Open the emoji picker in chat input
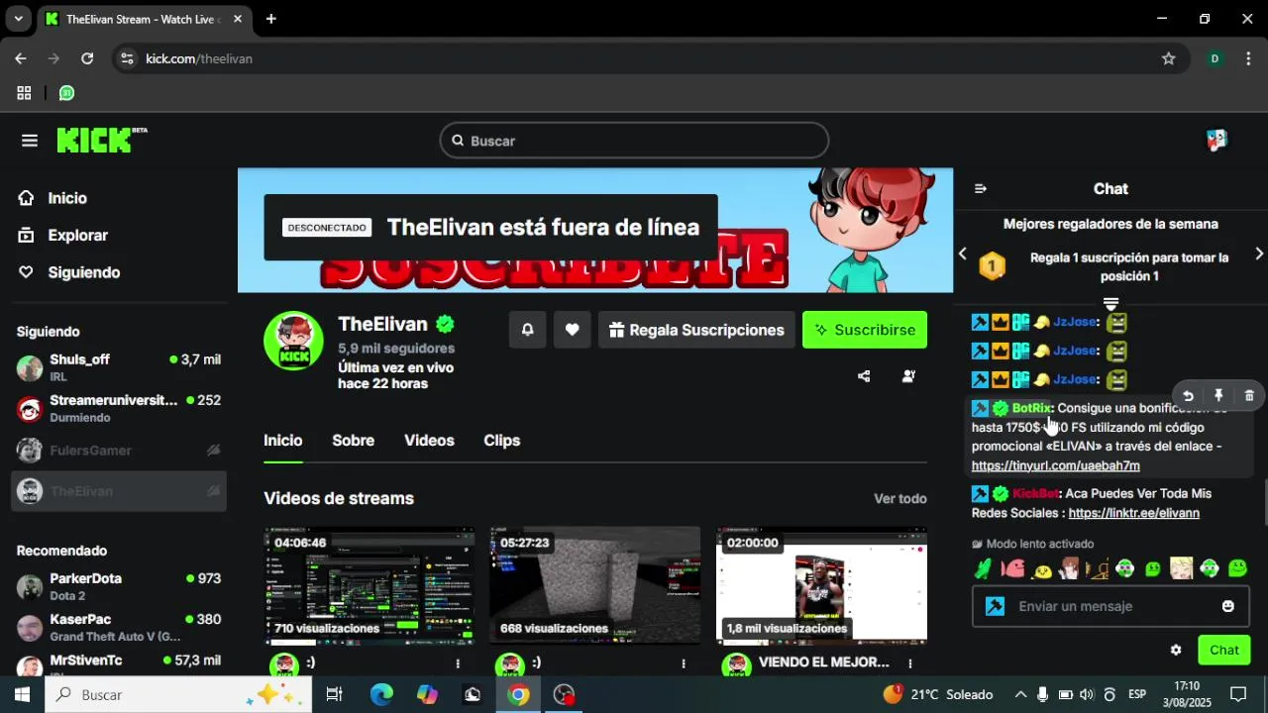 tap(1228, 606)
